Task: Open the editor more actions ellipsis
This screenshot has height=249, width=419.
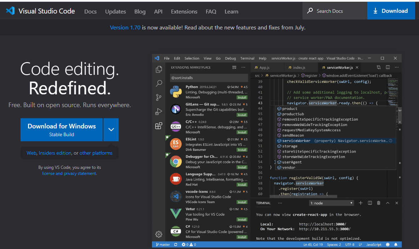Action: coord(397,67)
